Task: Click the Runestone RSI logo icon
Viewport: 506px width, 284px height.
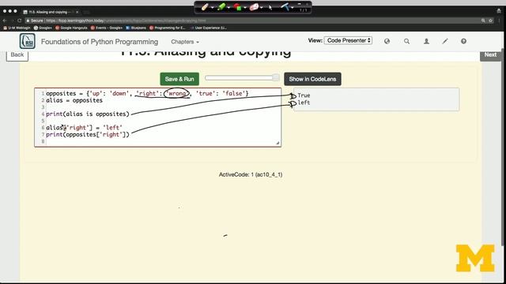Action: pyautogui.click(x=28, y=41)
